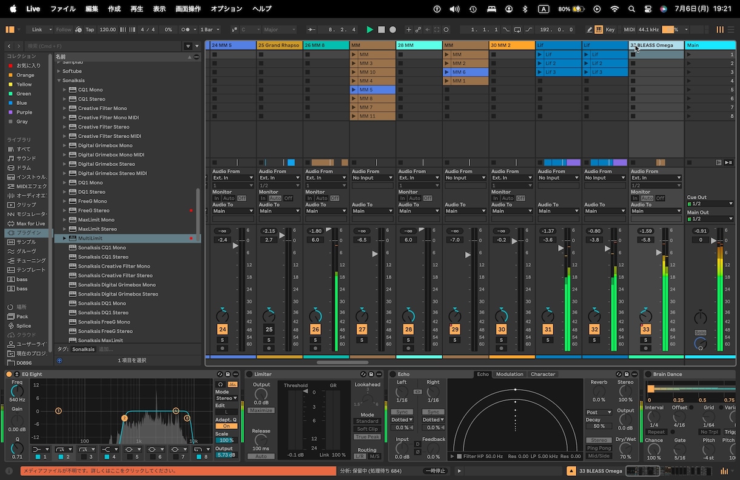Viewport: 740px width, 480px height.
Task: Click the transport Stop button
Action: click(x=382, y=30)
